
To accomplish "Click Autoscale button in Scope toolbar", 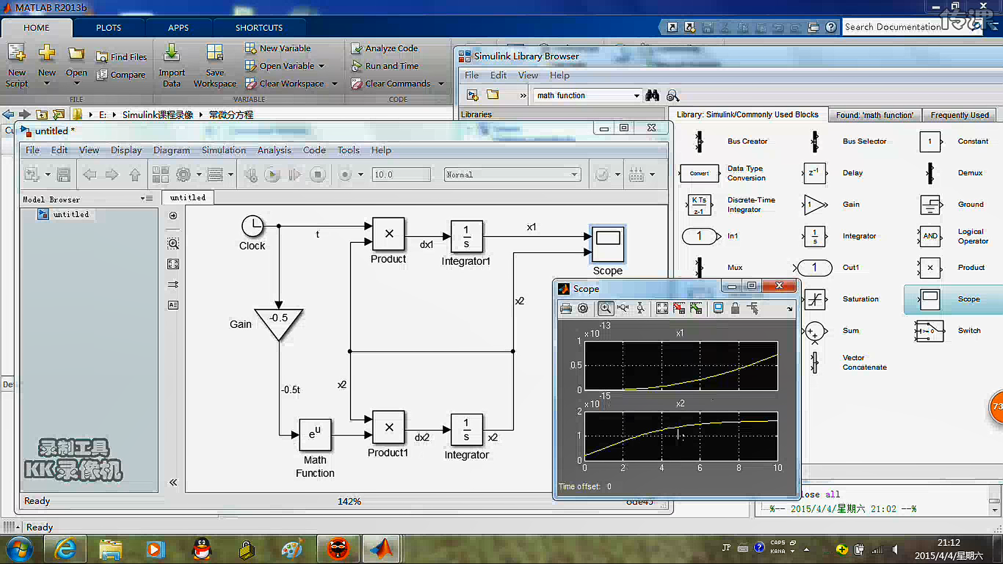I will (662, 309).
